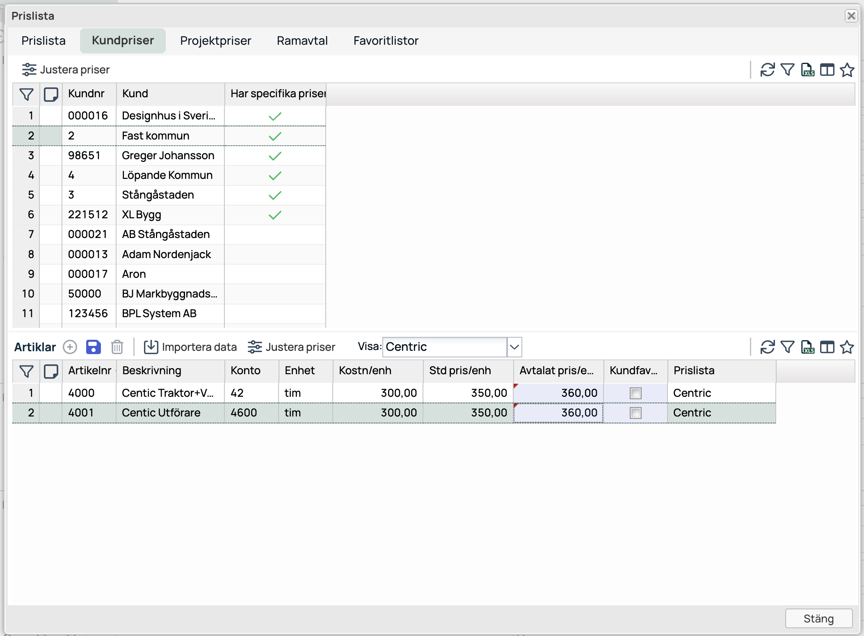Switch to the Projektpriser tab
This screenshot has width=864, height=636.
point(215,41)
